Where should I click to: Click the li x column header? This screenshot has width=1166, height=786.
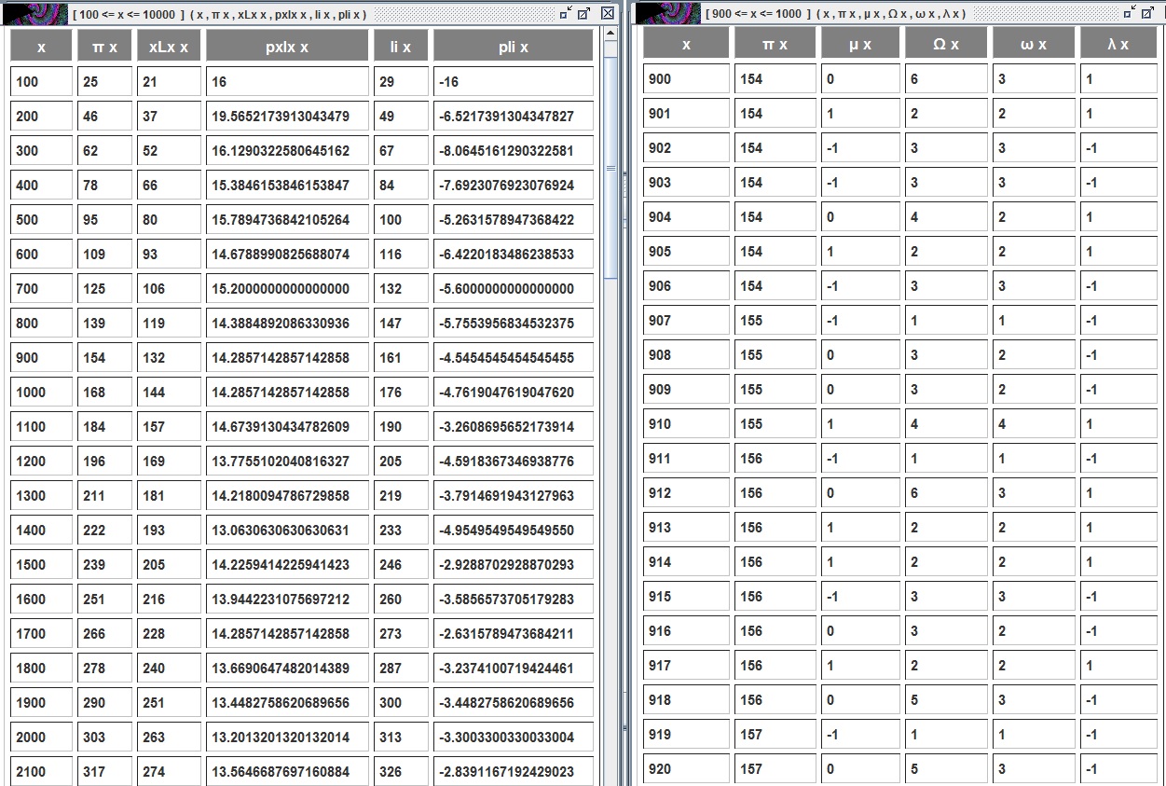[x=401, y=47]
